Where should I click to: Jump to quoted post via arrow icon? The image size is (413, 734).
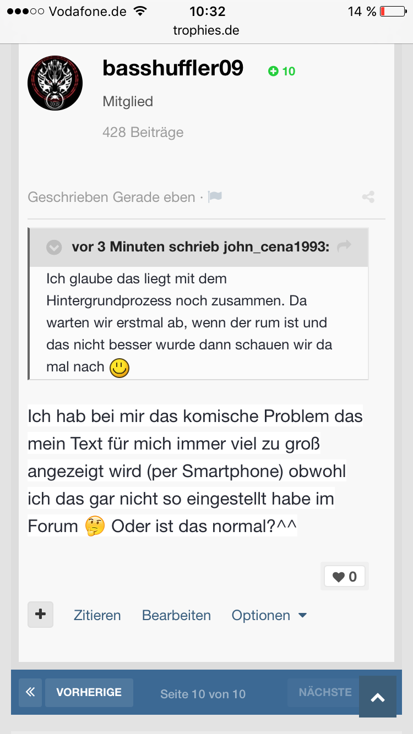click(344, 247)
